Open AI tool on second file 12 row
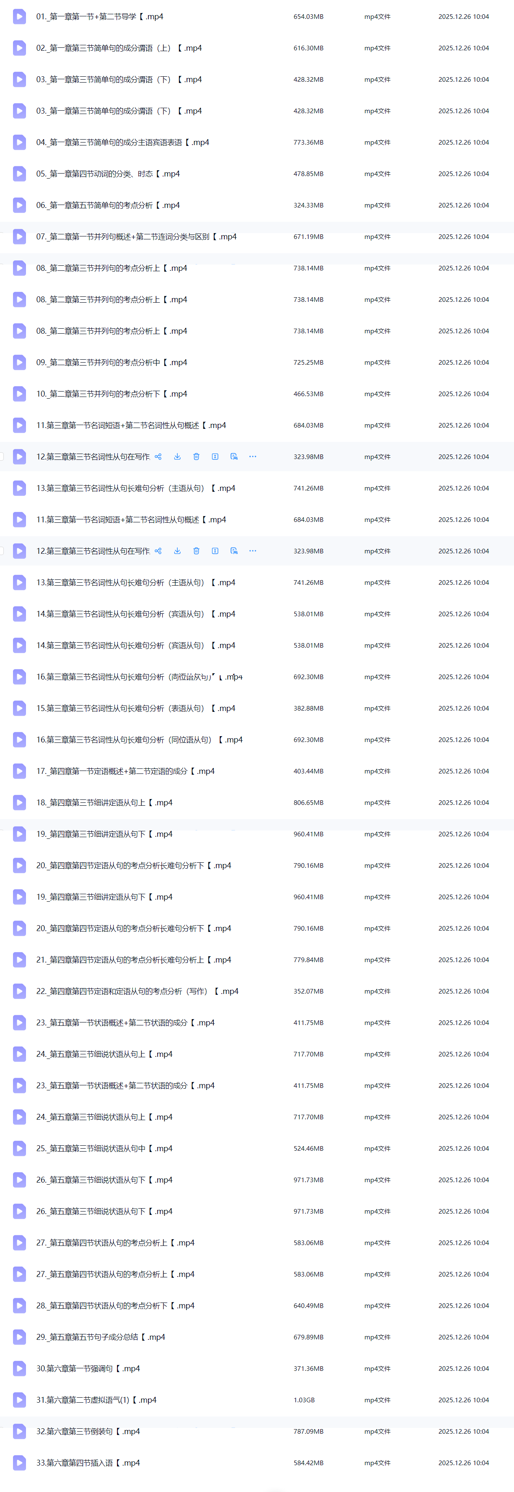The image size is (514, 1492). [x=234, y=551]
